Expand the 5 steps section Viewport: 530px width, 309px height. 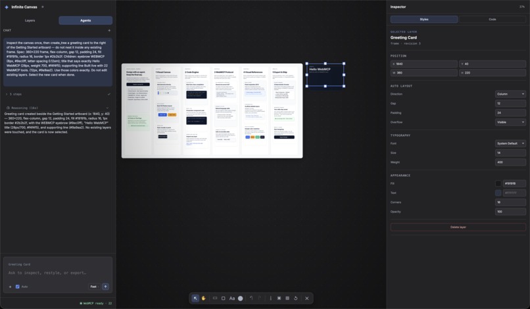(57, 94)
